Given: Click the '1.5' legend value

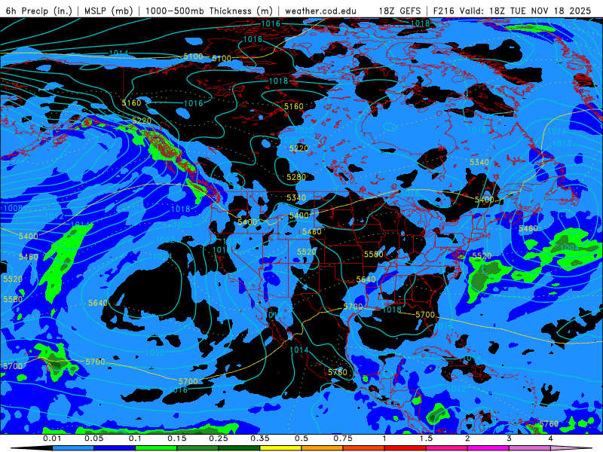Looking at the screenshot, I should click(426, 438).
